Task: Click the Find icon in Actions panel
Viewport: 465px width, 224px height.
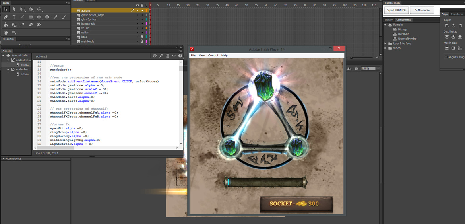Action: point(161,56)
